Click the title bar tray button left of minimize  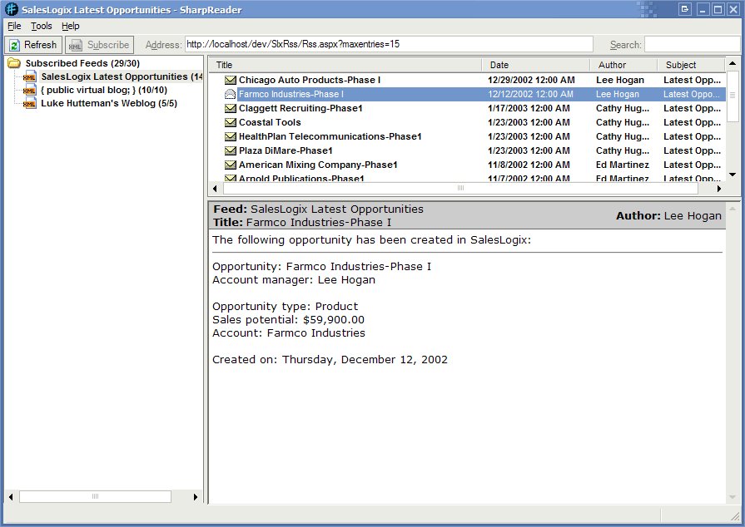coord(685,9)
